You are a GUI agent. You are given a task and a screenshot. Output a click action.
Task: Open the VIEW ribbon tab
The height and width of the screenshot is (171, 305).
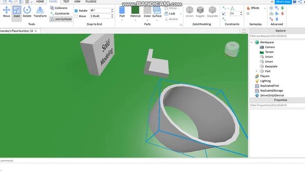77,1
